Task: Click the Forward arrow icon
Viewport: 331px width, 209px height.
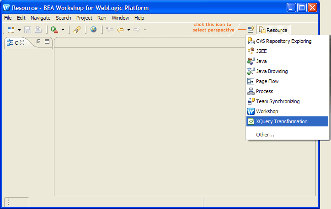Action: click(137, 30)
